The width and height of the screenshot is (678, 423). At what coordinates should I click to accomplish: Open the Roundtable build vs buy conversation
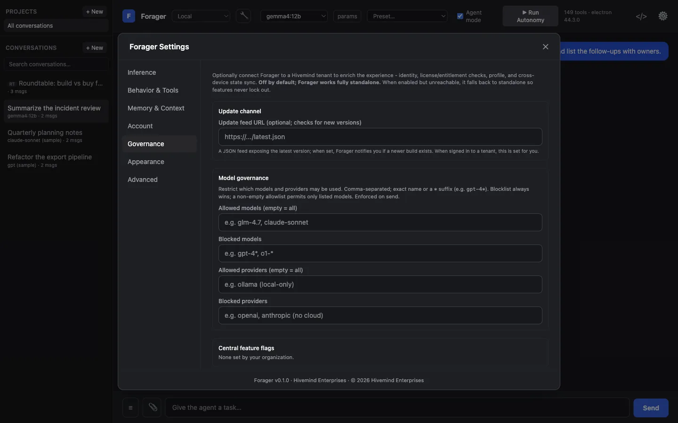pos(56,86)
